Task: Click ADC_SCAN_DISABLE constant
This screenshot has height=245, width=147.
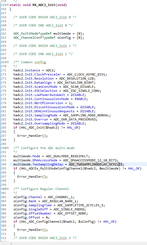Action: point(78,87)
